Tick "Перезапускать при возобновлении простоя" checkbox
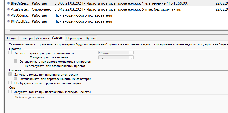Screen dimensions: 228x113 (x=21, y=66)
